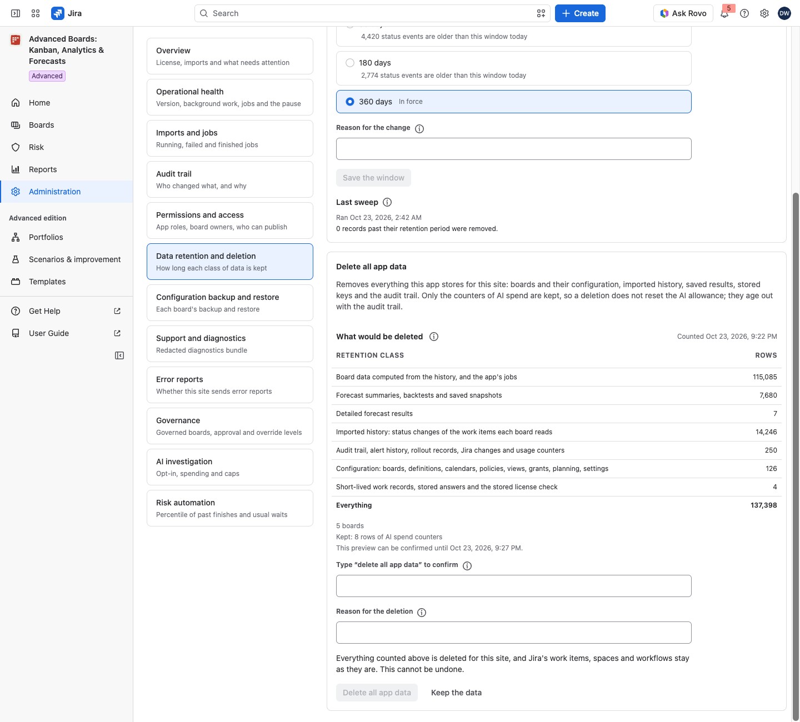Open Risk in the sidebar
This screenshot has width=800, height=722.
coord(67,147)
